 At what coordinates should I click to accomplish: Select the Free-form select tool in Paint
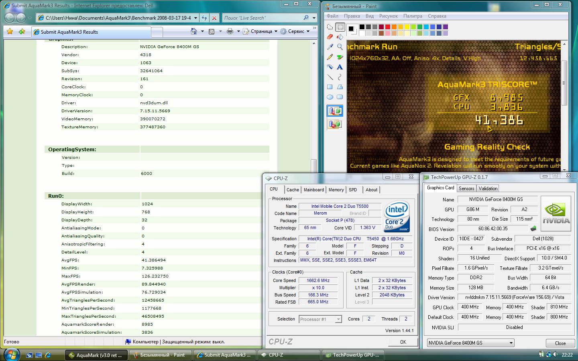tap(330, 27)
